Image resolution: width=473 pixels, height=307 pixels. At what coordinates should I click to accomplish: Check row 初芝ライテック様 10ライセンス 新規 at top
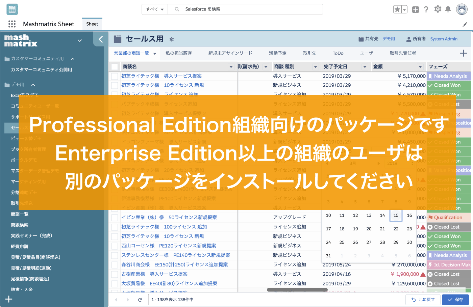click(115, 85)
